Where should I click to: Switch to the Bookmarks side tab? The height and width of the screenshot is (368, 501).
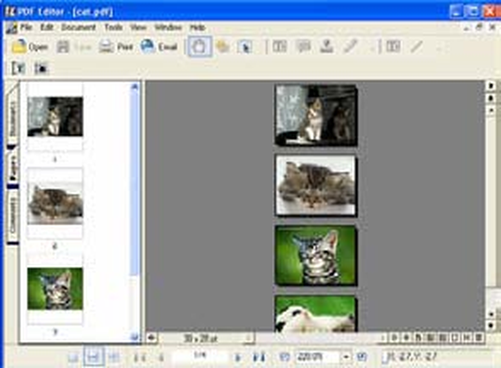point(12,117)
